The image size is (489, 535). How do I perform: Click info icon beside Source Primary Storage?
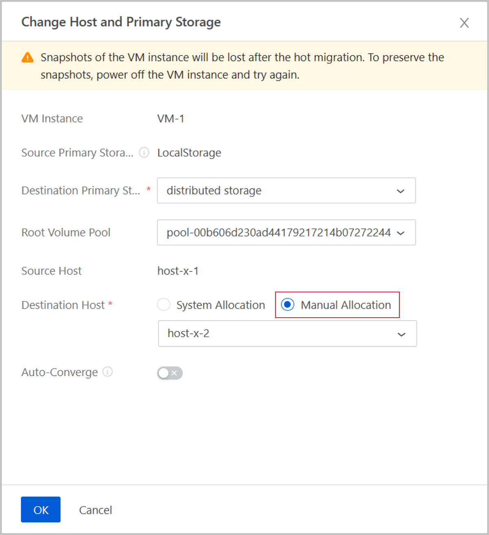coord(144,153)
